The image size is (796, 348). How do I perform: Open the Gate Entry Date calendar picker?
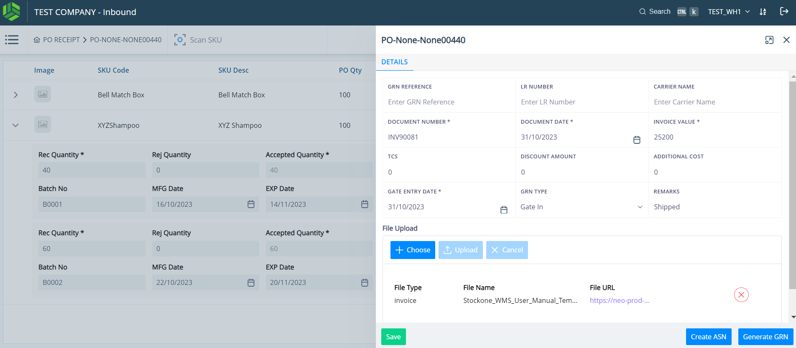(503, 210)
